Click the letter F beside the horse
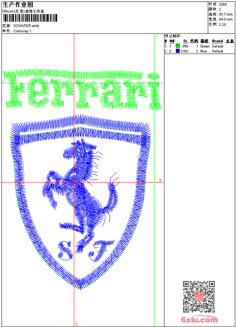Screen dimensions: 236x327 [x=102, y=250]
